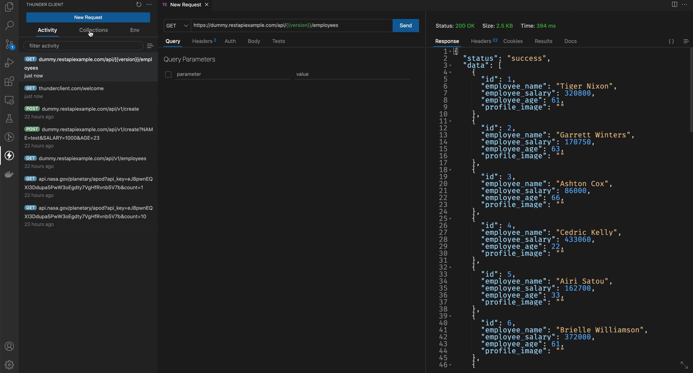Toggle line wrap icon in response panel

coord(686,41)
